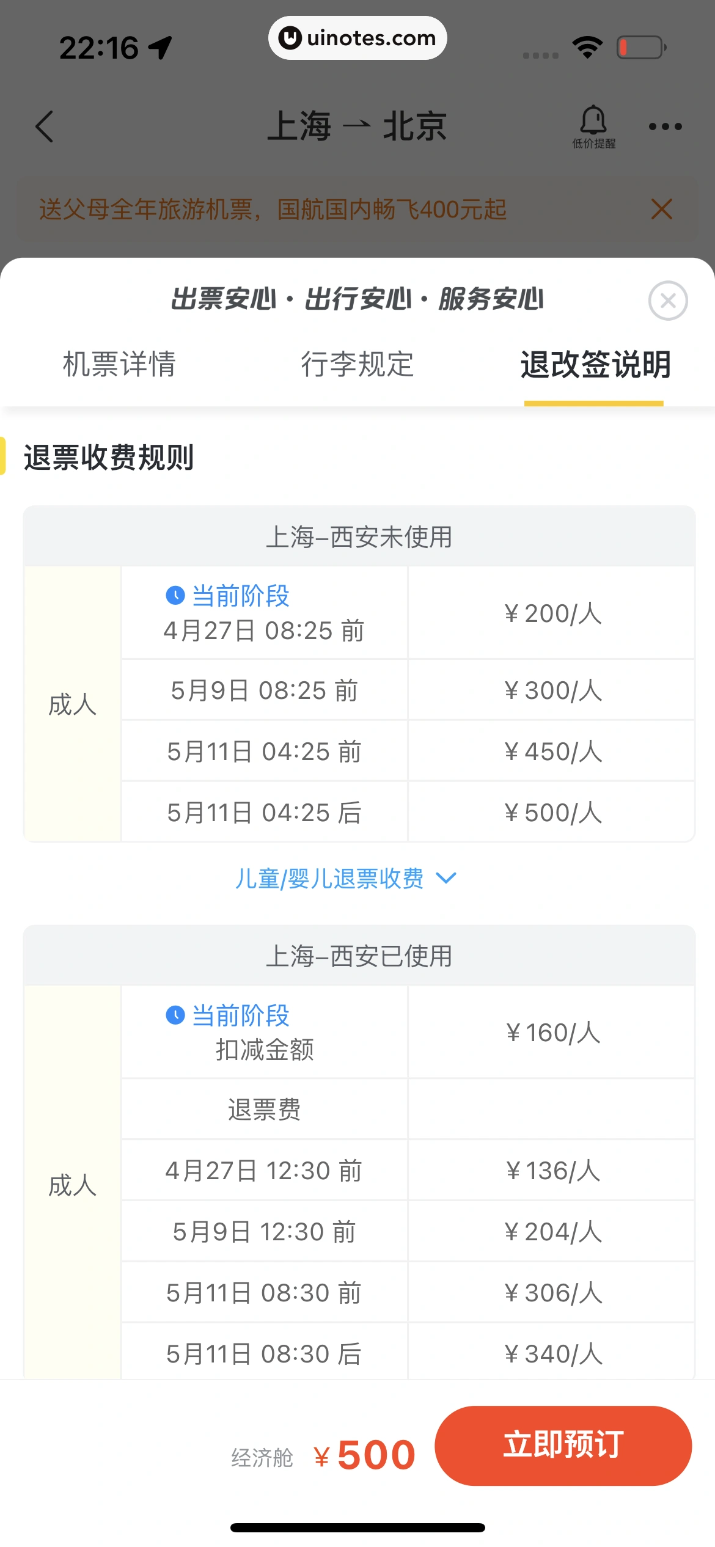Tap the 上海-西安已使用 table header
The image size is (715, 1547).
[359, 956]
